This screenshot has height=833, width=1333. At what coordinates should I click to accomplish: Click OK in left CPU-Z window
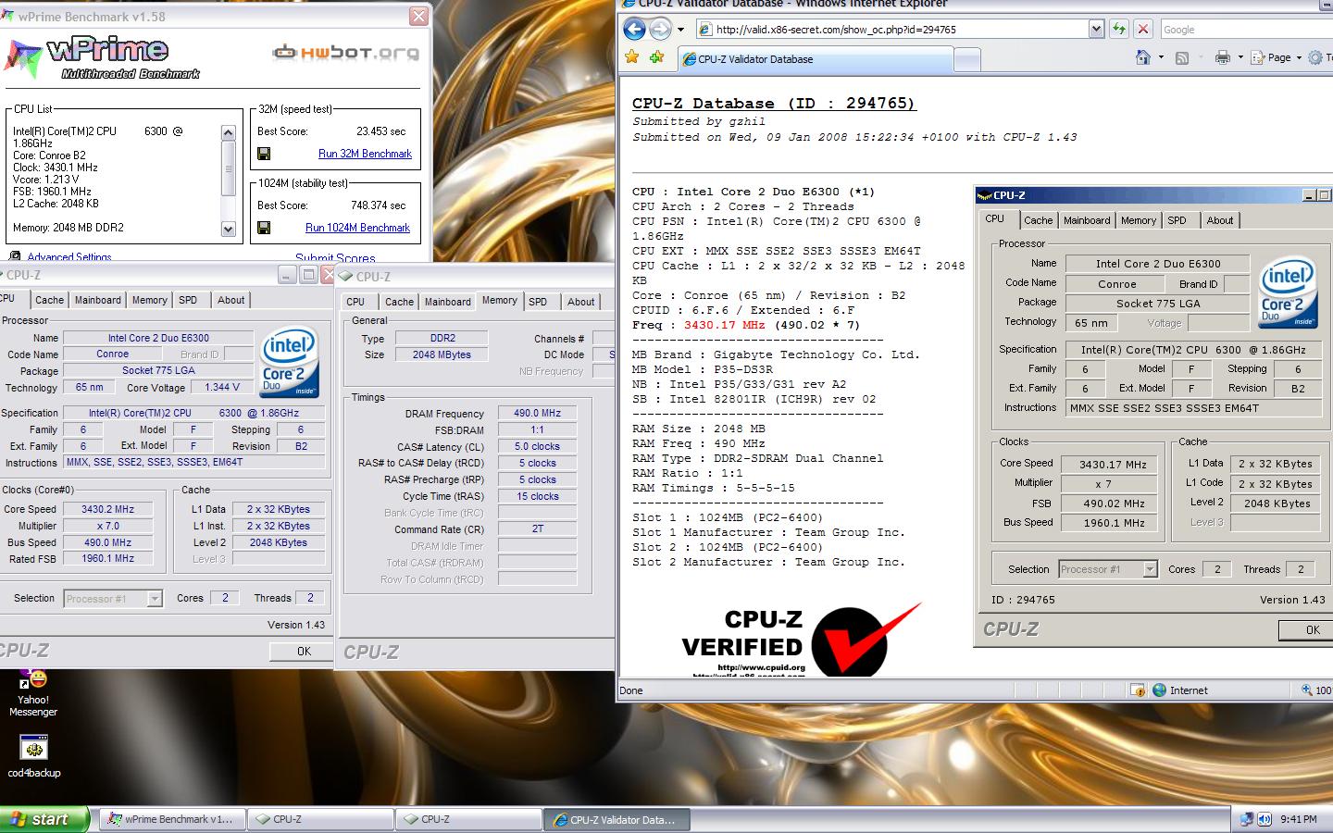pos(304,652)
